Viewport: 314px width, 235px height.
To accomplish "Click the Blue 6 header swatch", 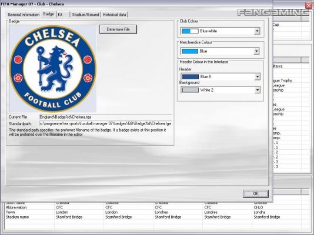I will pos(191,77).
